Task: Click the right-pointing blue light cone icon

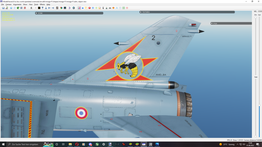Action: pos(49,8)
